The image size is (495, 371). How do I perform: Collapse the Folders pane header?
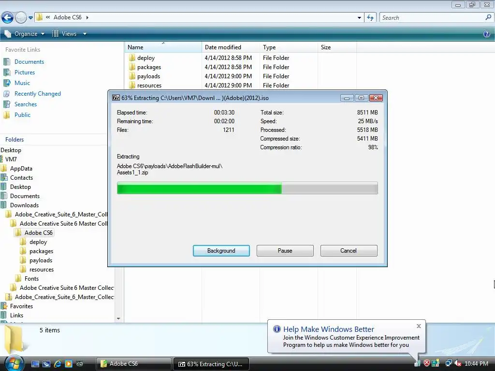14,140
